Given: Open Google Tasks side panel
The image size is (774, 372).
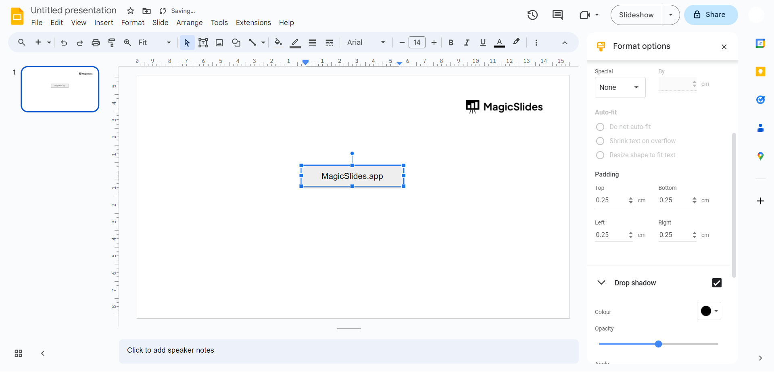Looking at the screenshot, I should [760, 100].
